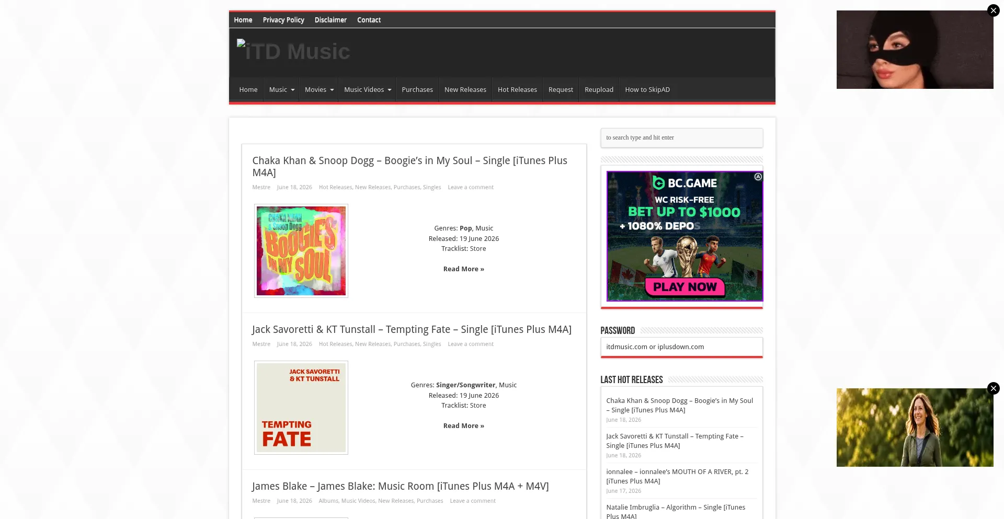1004x519 pixels.
Task: Click the woman outdoors ad image
Action: point(915,428)
